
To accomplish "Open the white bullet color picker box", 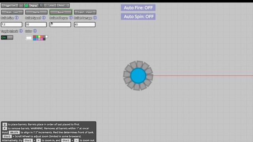I will pyautogui.click(x=29, y=38).
